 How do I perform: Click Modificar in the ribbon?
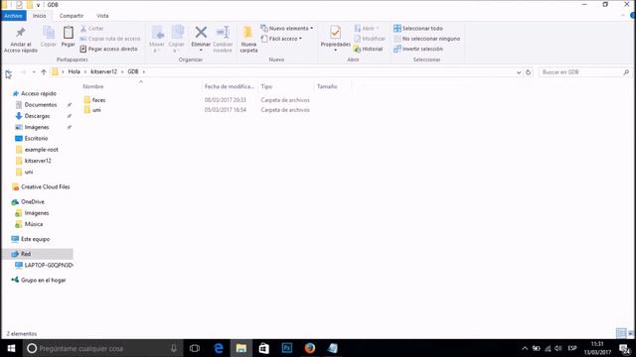point(370,39)
